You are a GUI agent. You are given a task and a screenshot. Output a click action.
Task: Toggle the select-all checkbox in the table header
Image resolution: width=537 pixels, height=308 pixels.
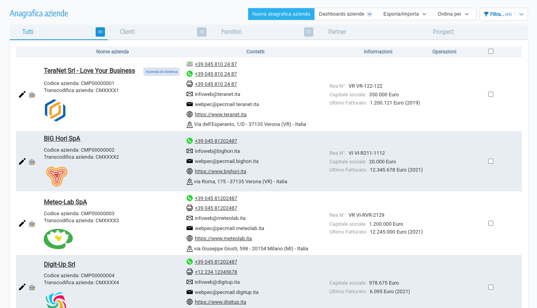pyautogui.click(x=491, y=51)
